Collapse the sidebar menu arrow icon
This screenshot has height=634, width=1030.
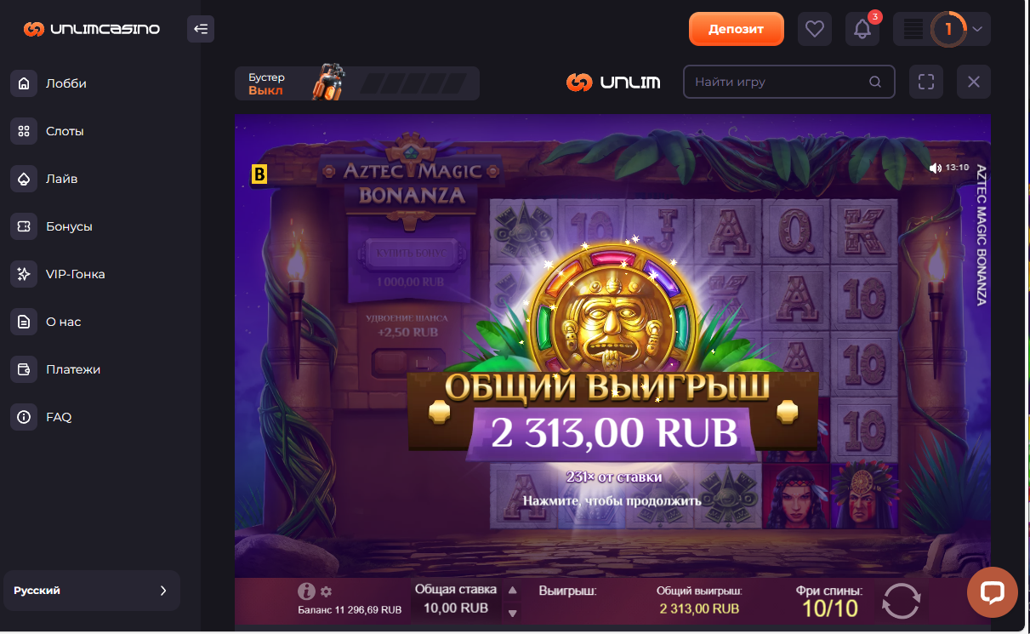201,29
